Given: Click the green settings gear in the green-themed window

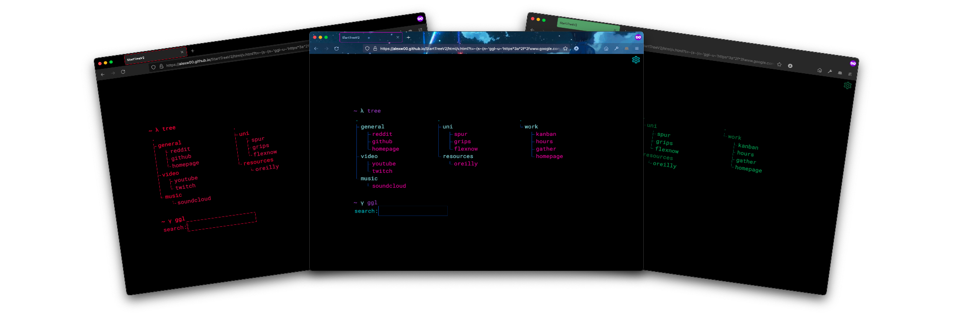Looking at the screenshot, I should pyautogui.click(x=848, y=86).
